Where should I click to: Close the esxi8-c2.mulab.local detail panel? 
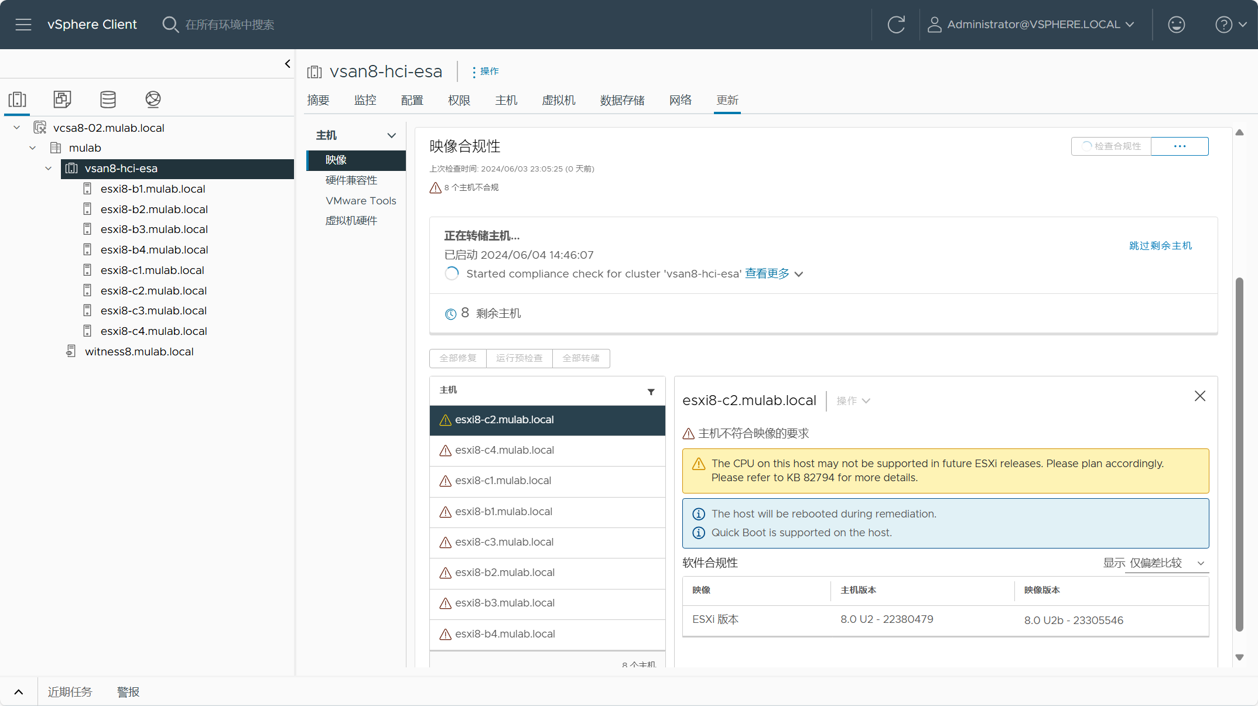tap(1200, 396)
